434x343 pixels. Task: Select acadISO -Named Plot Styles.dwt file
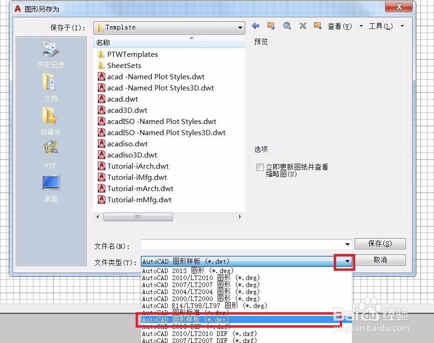(157, 122)
